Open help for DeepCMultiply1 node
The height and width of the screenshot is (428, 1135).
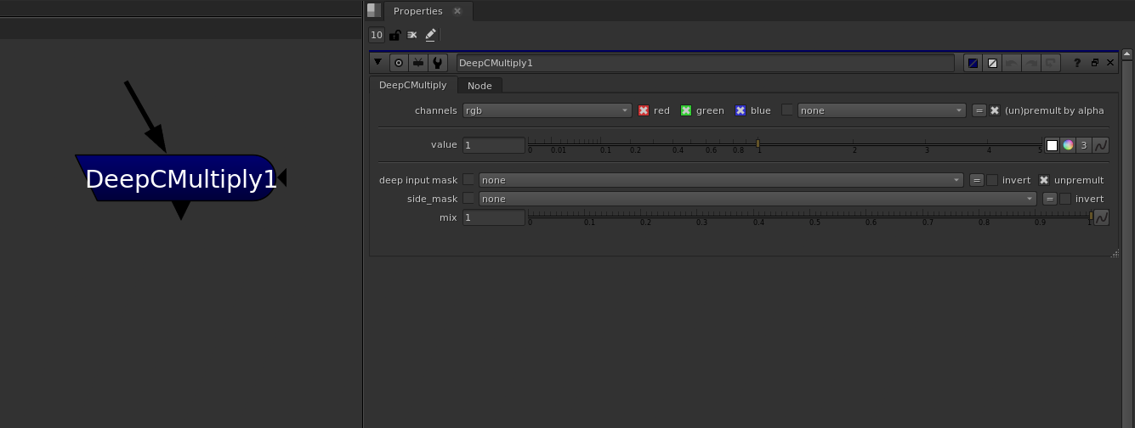pyautogui.click(x=1077, y=63)
